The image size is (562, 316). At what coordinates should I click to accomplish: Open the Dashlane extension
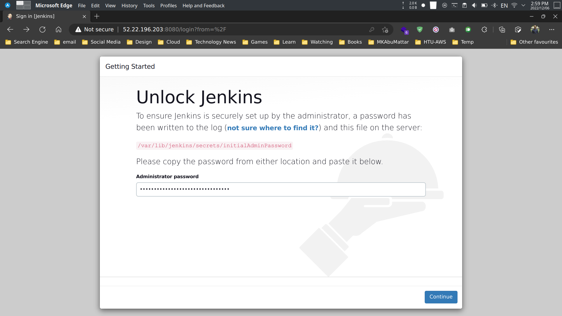pos(468,30)
